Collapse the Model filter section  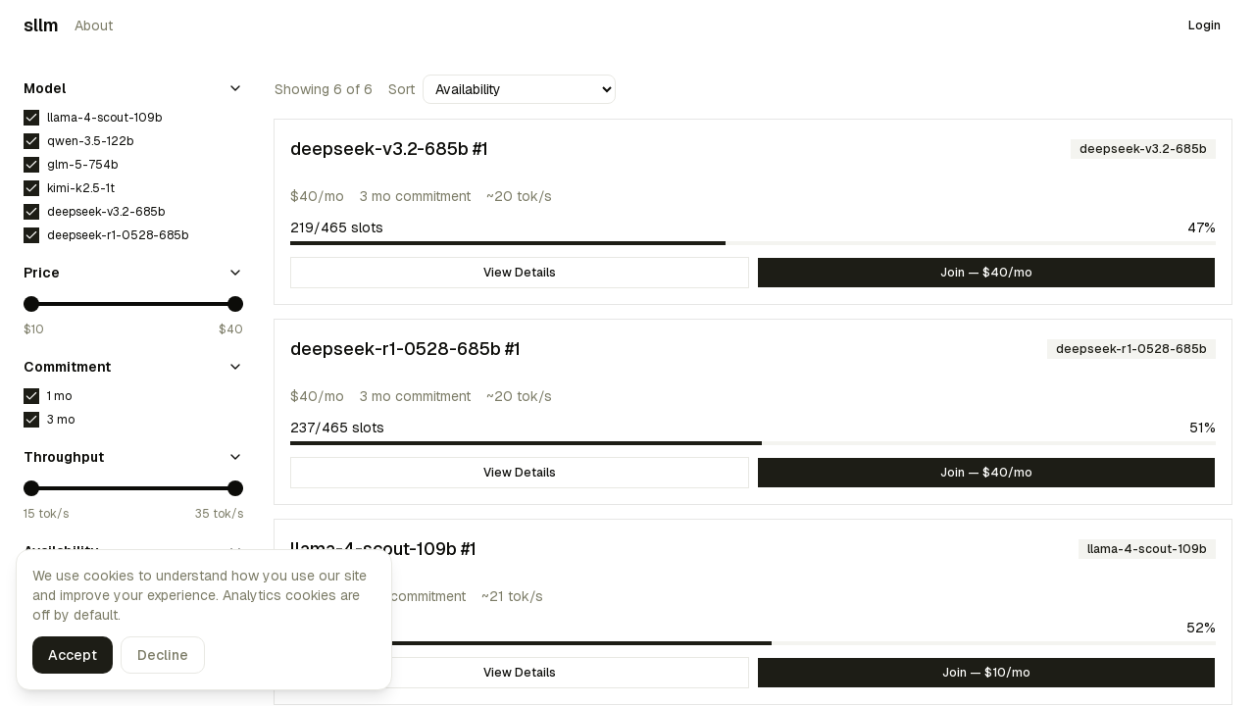(x=235, y=88)
